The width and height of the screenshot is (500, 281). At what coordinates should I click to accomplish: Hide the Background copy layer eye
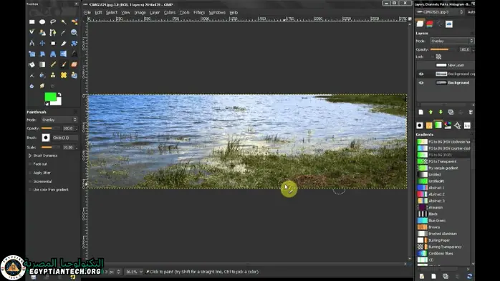coord(421,74)
